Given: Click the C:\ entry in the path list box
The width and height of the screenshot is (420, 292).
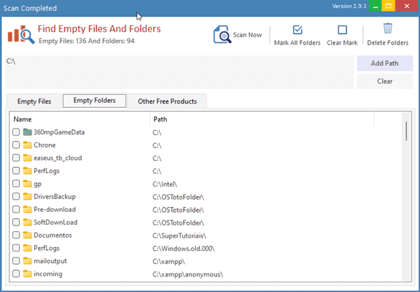Looking at the screenshot, I should coord(11,61).
